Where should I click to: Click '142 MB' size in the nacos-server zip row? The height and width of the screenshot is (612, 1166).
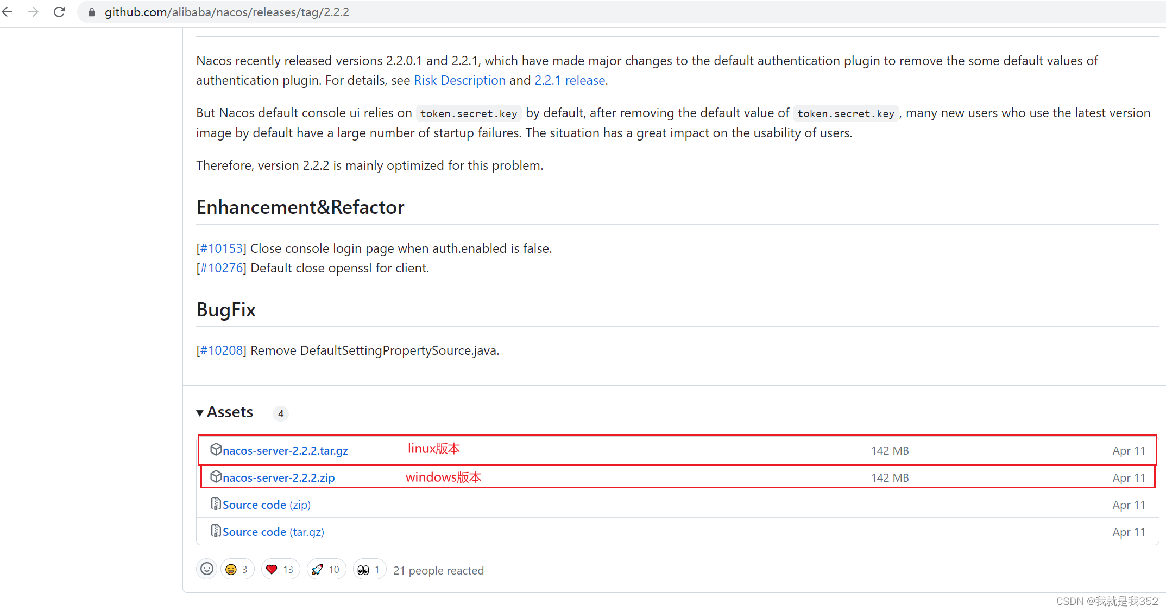[890, 478]
